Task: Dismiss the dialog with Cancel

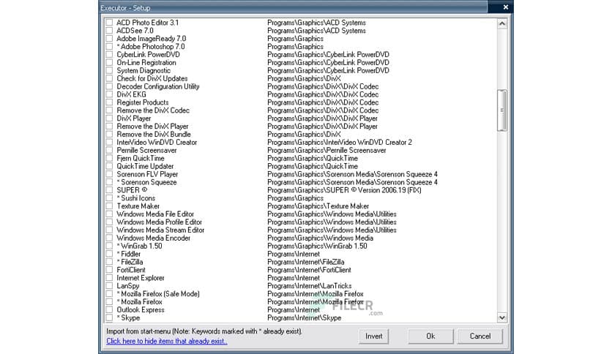Action: coord(480,336)
